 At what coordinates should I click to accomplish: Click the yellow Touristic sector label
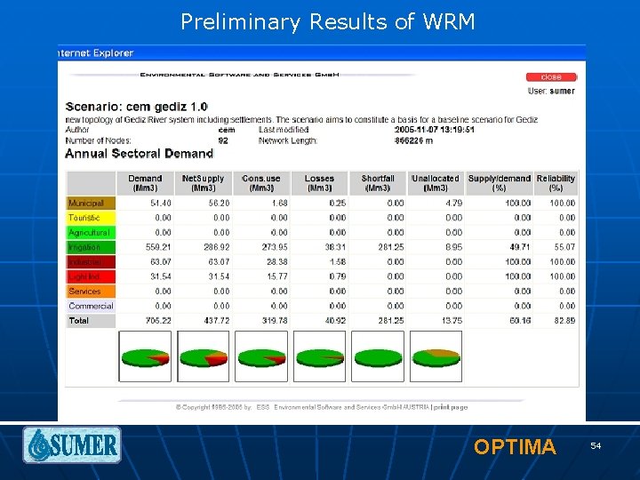click(x=91, y=218)
